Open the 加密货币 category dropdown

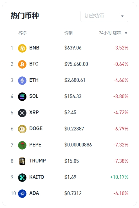104,16
